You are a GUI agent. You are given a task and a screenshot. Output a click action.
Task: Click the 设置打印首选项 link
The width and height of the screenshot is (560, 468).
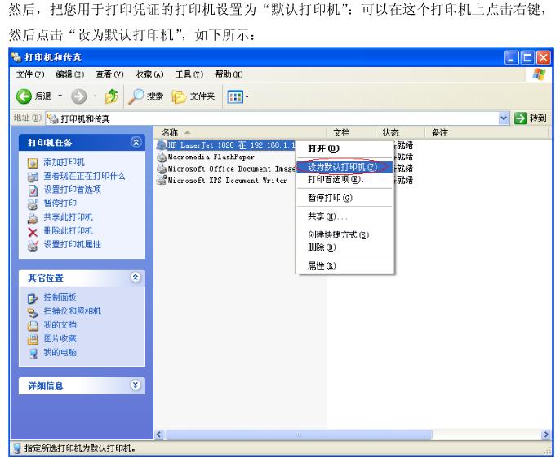point(72,189)
